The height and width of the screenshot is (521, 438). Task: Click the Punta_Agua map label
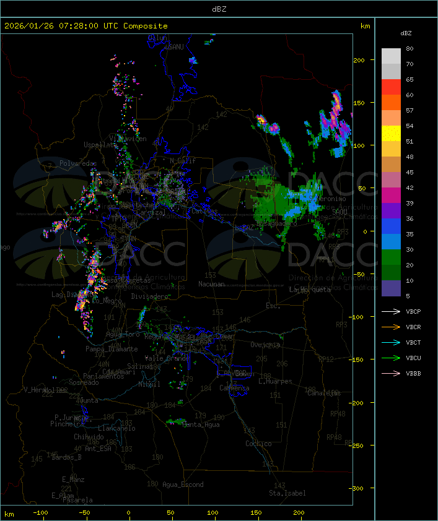point(201,424)
